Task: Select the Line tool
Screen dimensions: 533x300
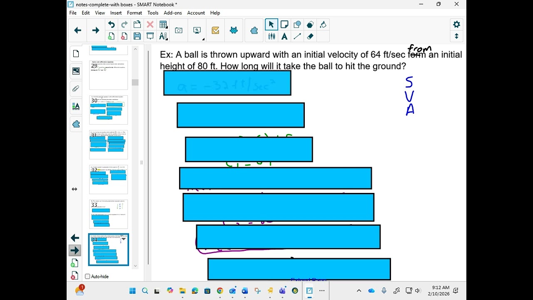Action: point(297,36)
